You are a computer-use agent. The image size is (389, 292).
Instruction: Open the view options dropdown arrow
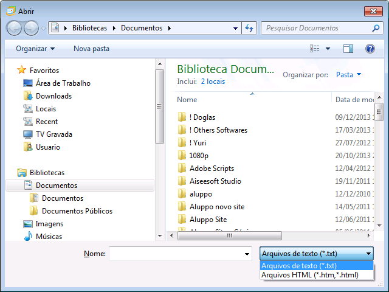pyautogui.click(x=328, y=49)
